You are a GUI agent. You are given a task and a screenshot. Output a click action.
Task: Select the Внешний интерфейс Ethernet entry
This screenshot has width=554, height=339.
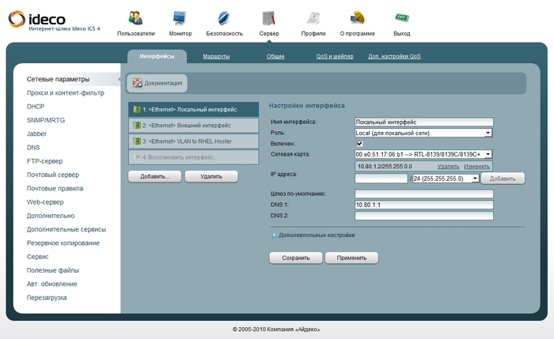[x=194, y=125]
